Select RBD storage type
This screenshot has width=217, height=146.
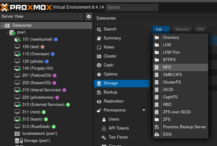click(x=180, y=105)
